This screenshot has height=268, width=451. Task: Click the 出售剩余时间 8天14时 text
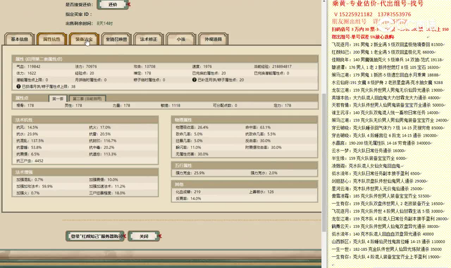89,24
